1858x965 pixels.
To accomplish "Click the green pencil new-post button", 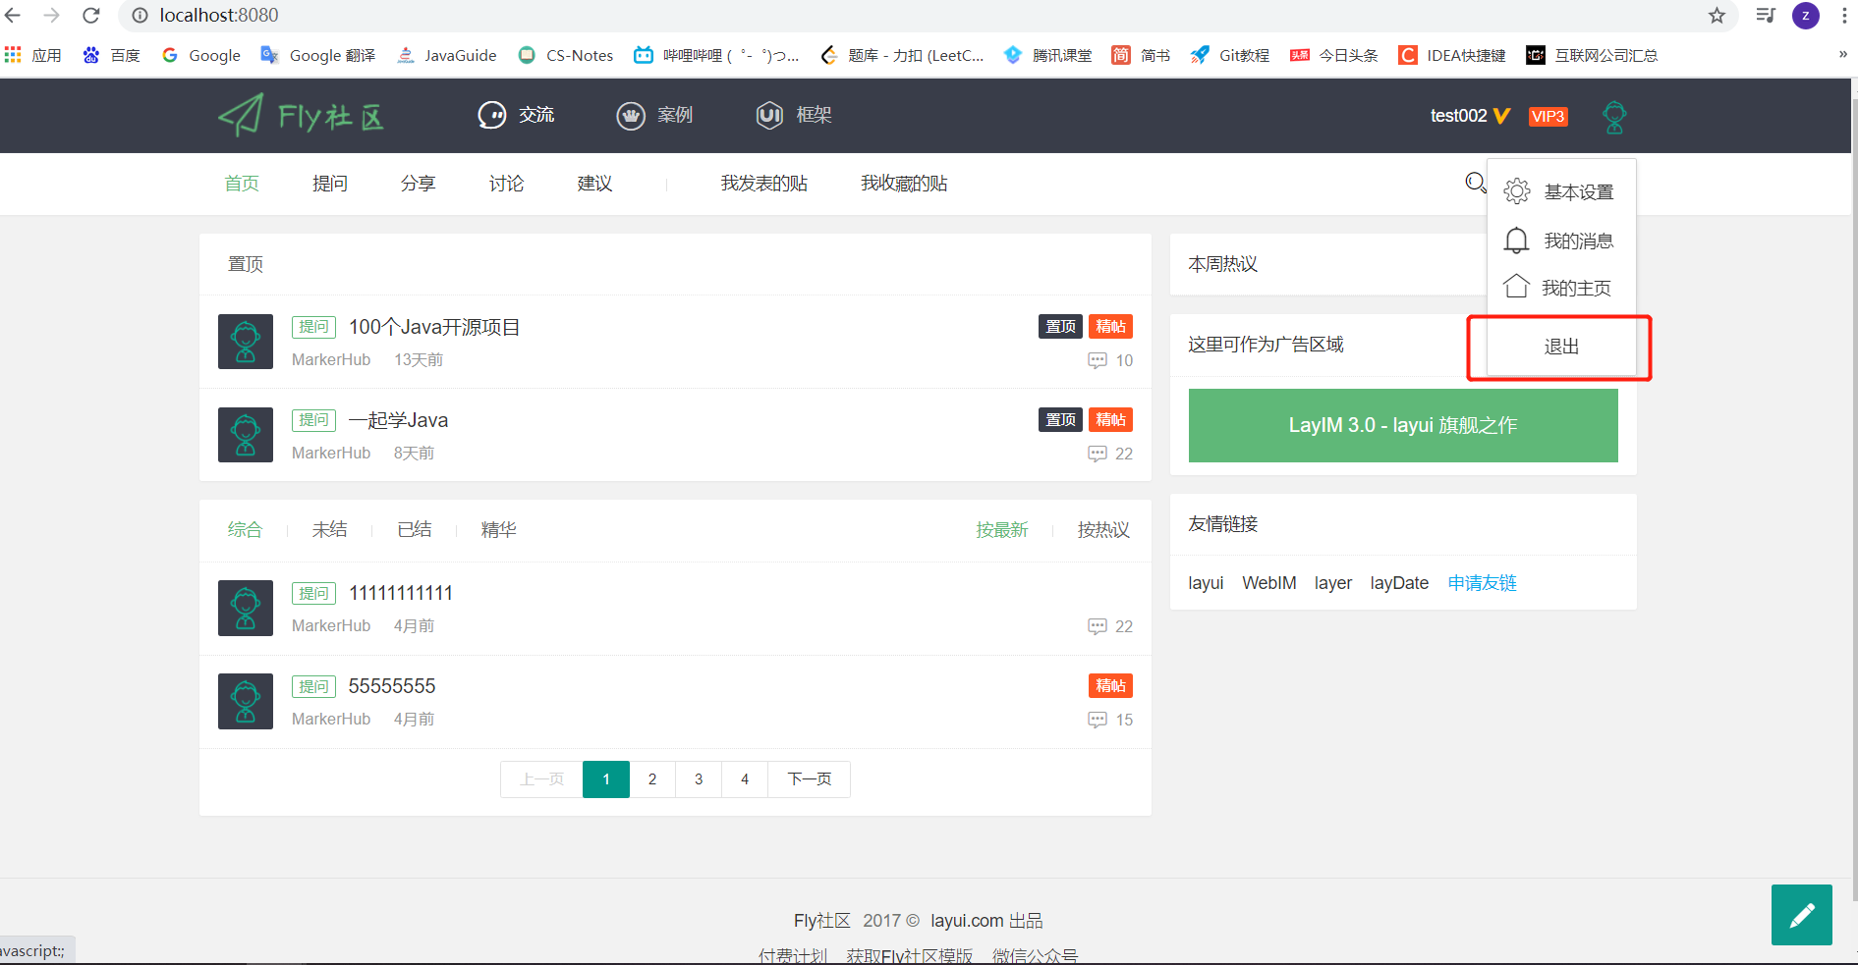I will point(1802,914).
